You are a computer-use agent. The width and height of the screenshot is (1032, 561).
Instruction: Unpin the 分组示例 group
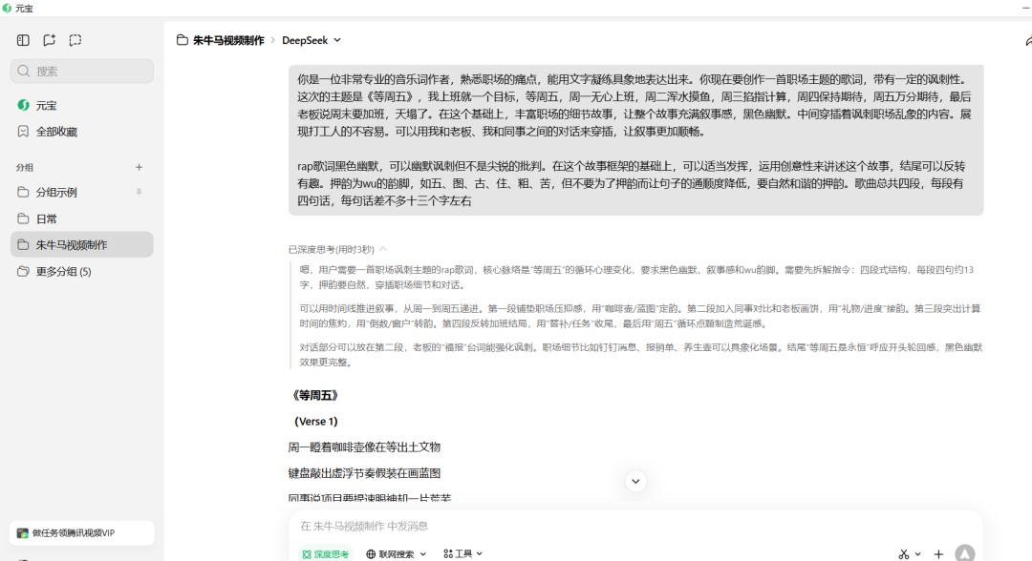point(139,192)
